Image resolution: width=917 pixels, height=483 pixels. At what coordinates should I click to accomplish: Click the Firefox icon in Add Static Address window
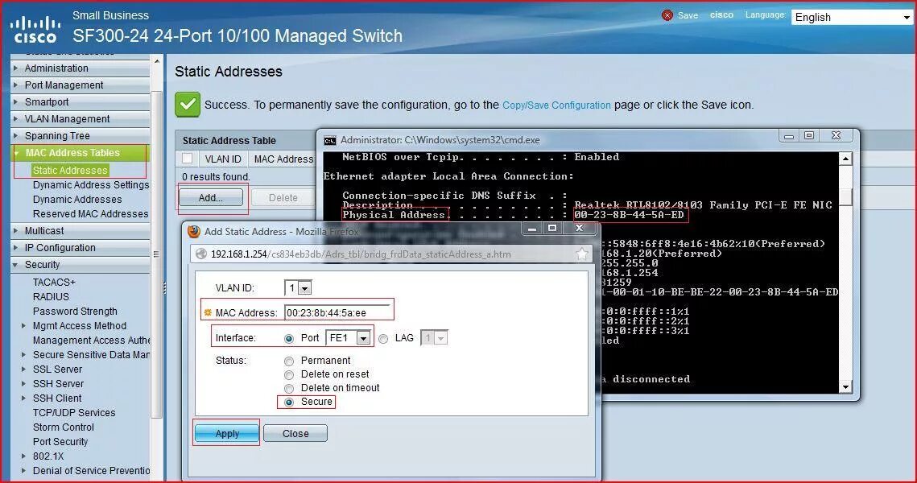click(x=193, y=232)
